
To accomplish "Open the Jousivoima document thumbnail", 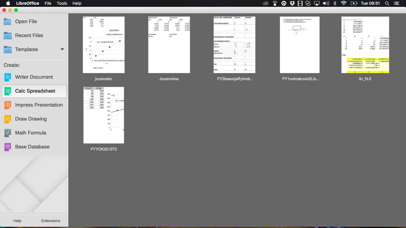I will click(x=169, y=45).
